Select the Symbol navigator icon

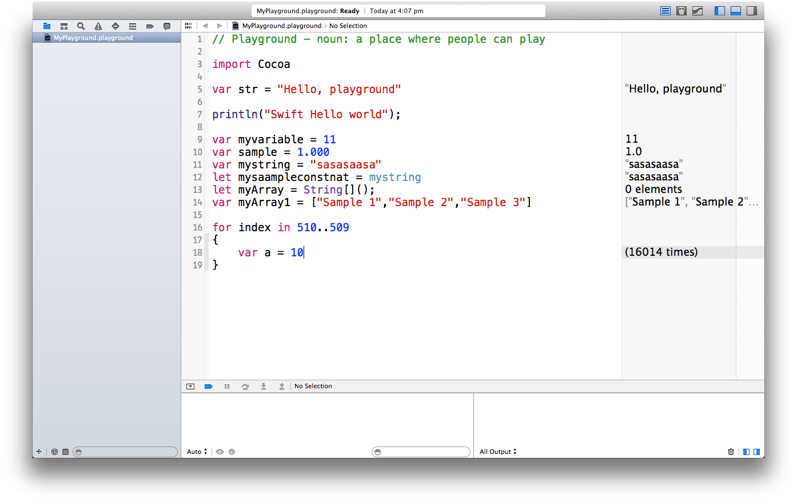pos(63,26)
